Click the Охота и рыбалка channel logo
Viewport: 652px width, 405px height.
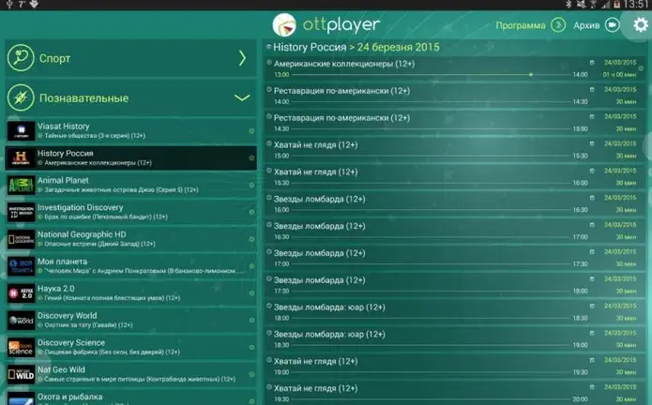[x=21, y=398]
